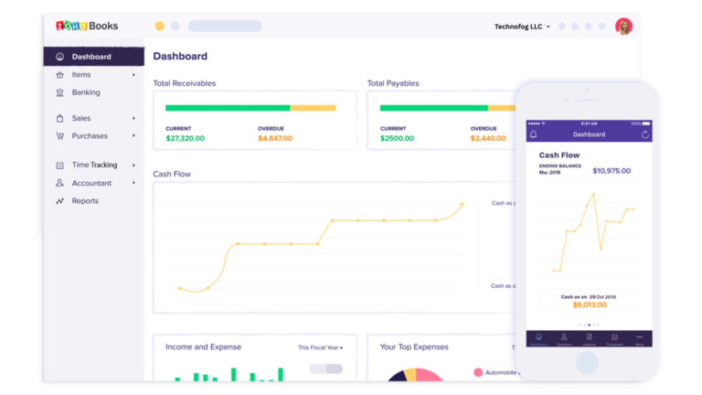
Task: Click the Purchases cart icon
Action: click(60, 136)
